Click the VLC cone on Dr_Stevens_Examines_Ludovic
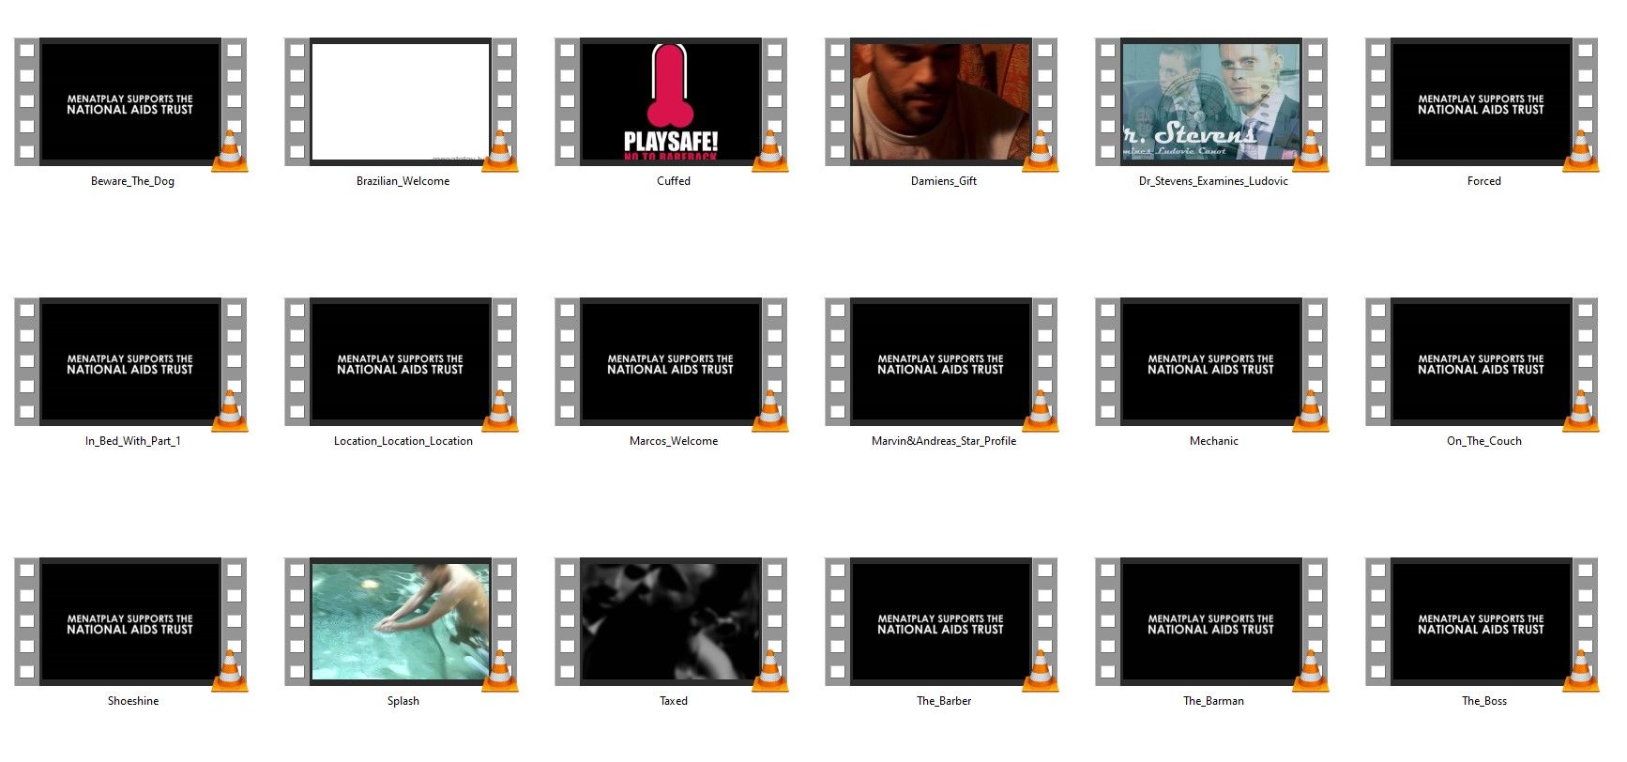The image size is (1627, 762). 1311,151
